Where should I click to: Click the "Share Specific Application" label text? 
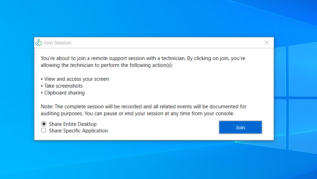tap(78, 131)
